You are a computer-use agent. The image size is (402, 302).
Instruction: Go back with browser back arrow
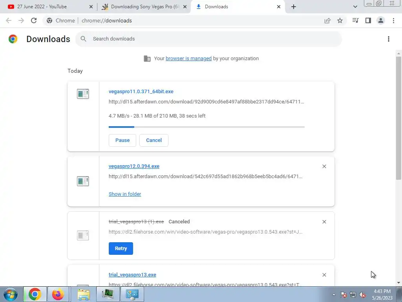pyautogui.click(x=9, y=20)
